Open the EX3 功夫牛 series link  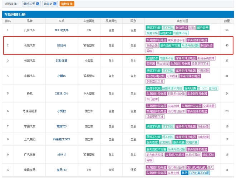click(62, 30)
